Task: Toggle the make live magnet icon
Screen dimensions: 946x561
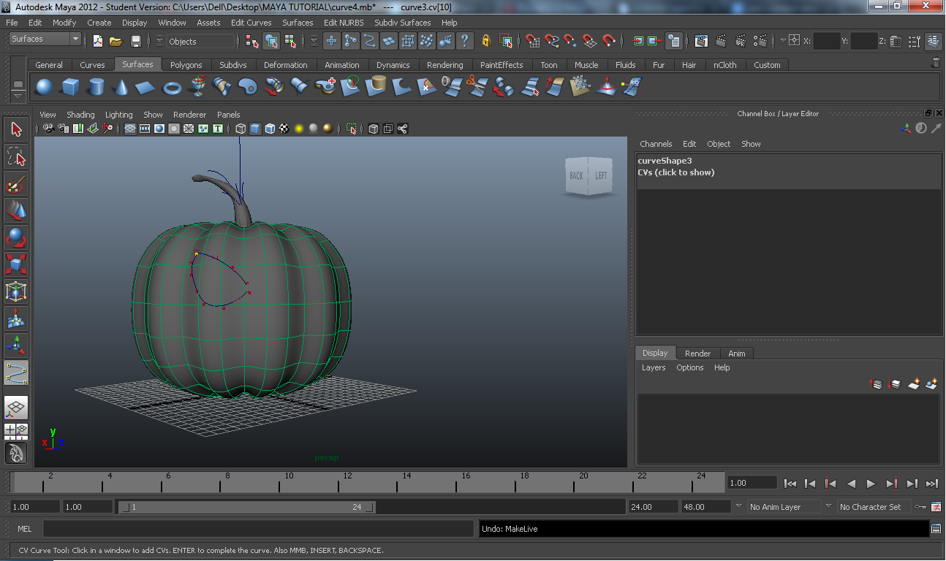Action: pyautogui.click(x=609, y=41)
